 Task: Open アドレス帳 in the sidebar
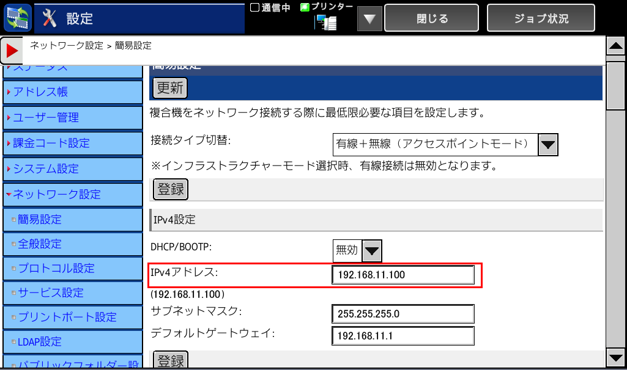[x=73, y=92]
